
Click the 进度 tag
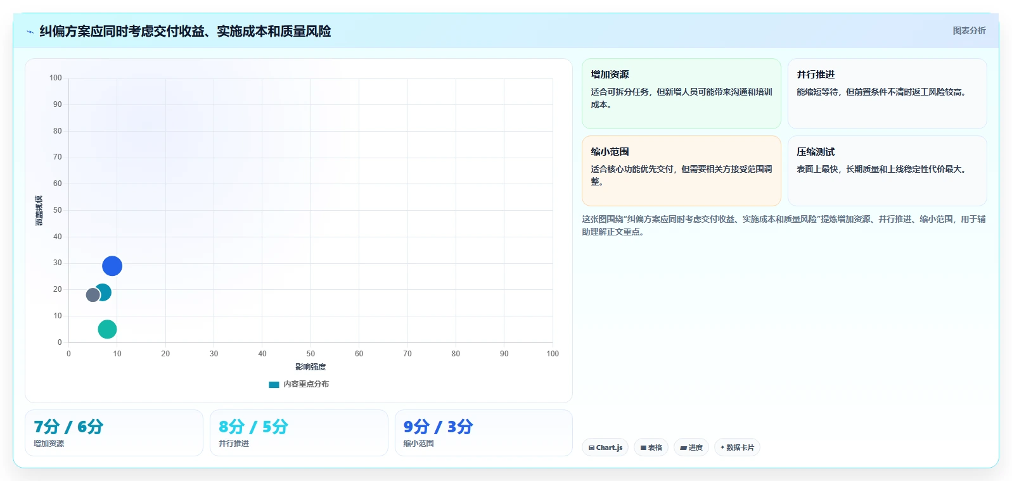(x=691, y=447)
